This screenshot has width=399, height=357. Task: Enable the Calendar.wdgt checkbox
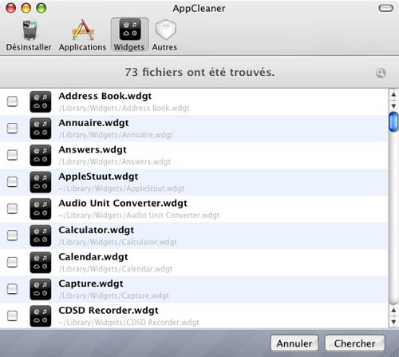tap(12, 262)
